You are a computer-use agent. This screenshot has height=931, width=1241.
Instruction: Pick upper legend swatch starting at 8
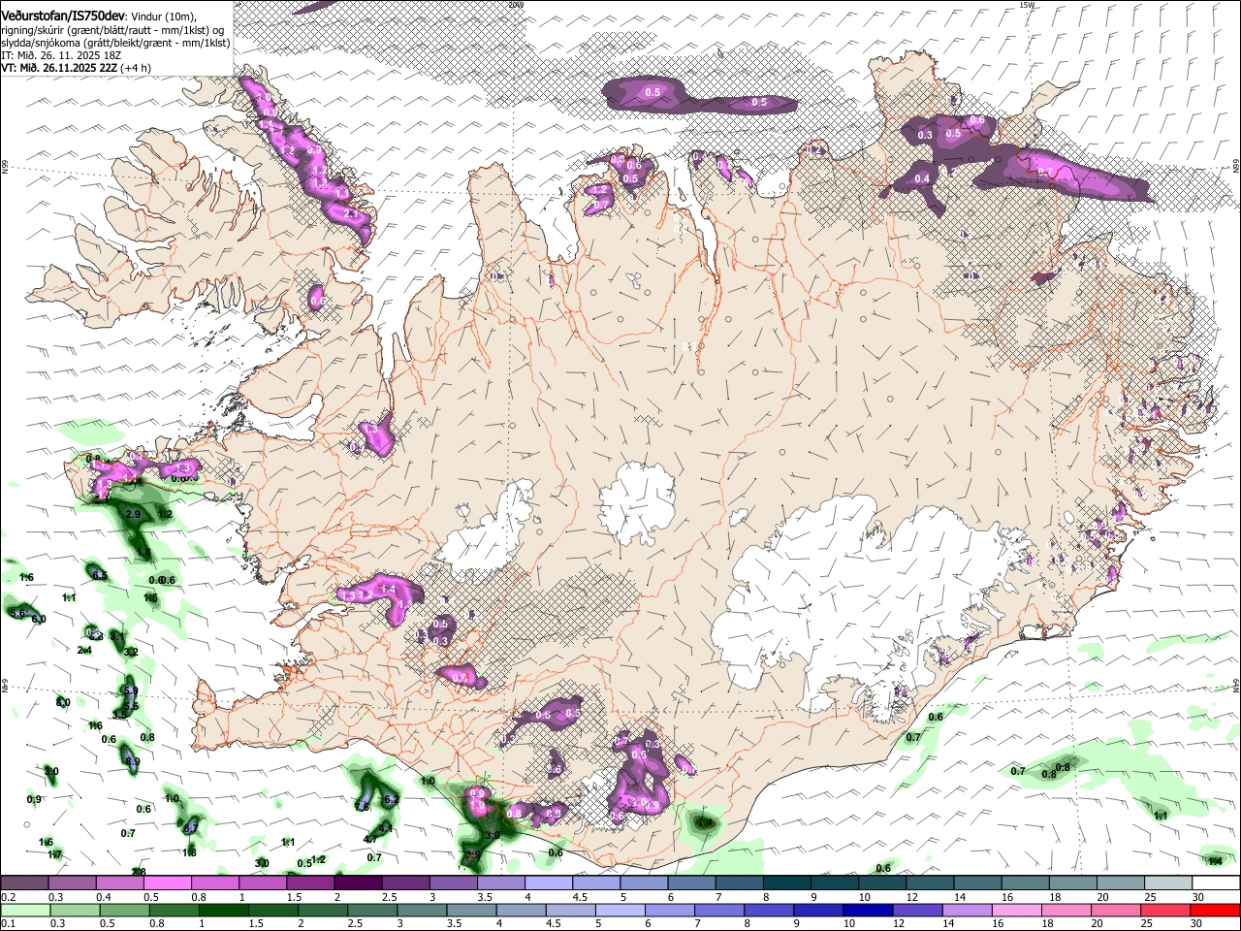pyautogui.click(x=787, y=883)
